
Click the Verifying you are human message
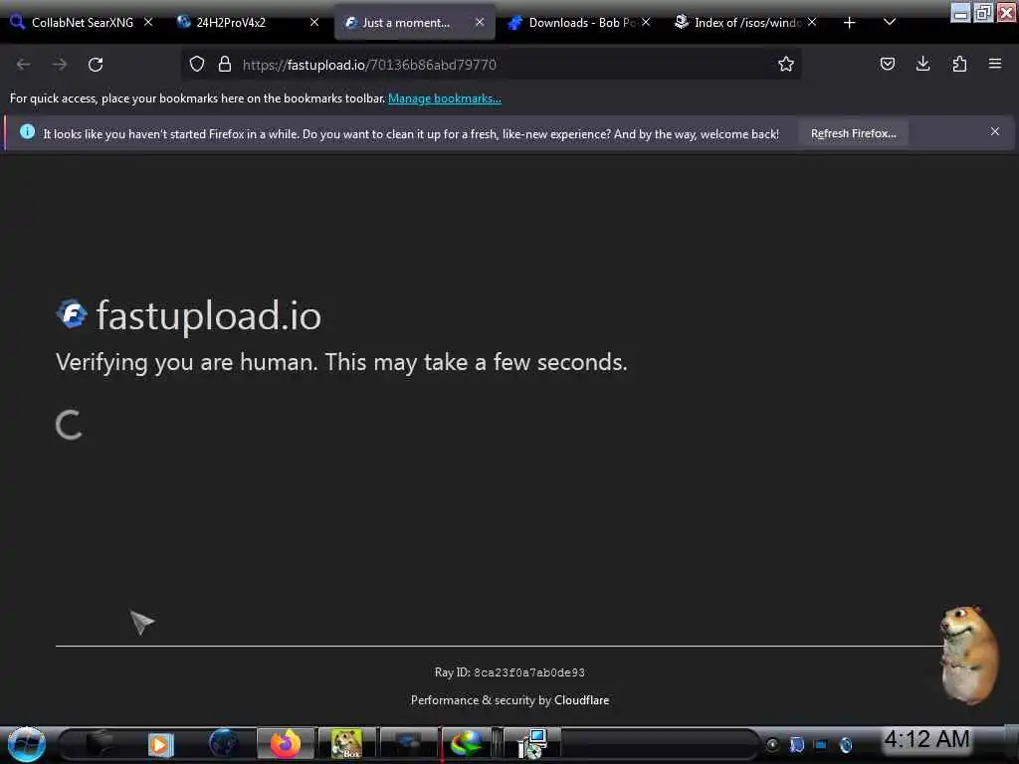pyautogui.click(x=342, y=362)
